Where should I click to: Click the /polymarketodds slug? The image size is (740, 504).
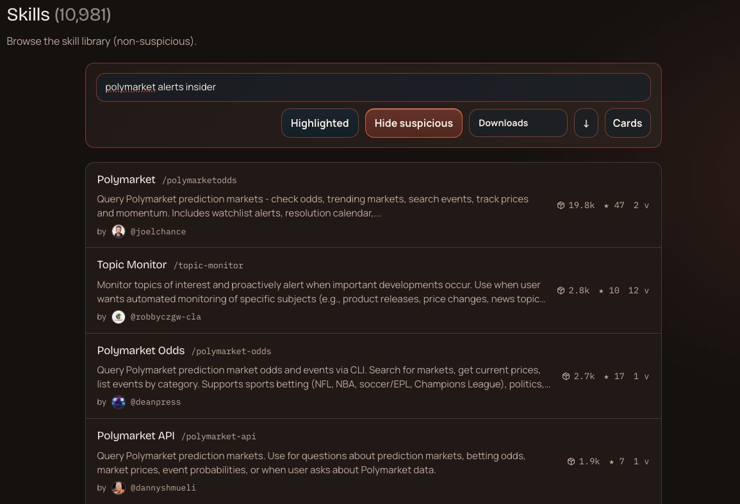[200, 180]
